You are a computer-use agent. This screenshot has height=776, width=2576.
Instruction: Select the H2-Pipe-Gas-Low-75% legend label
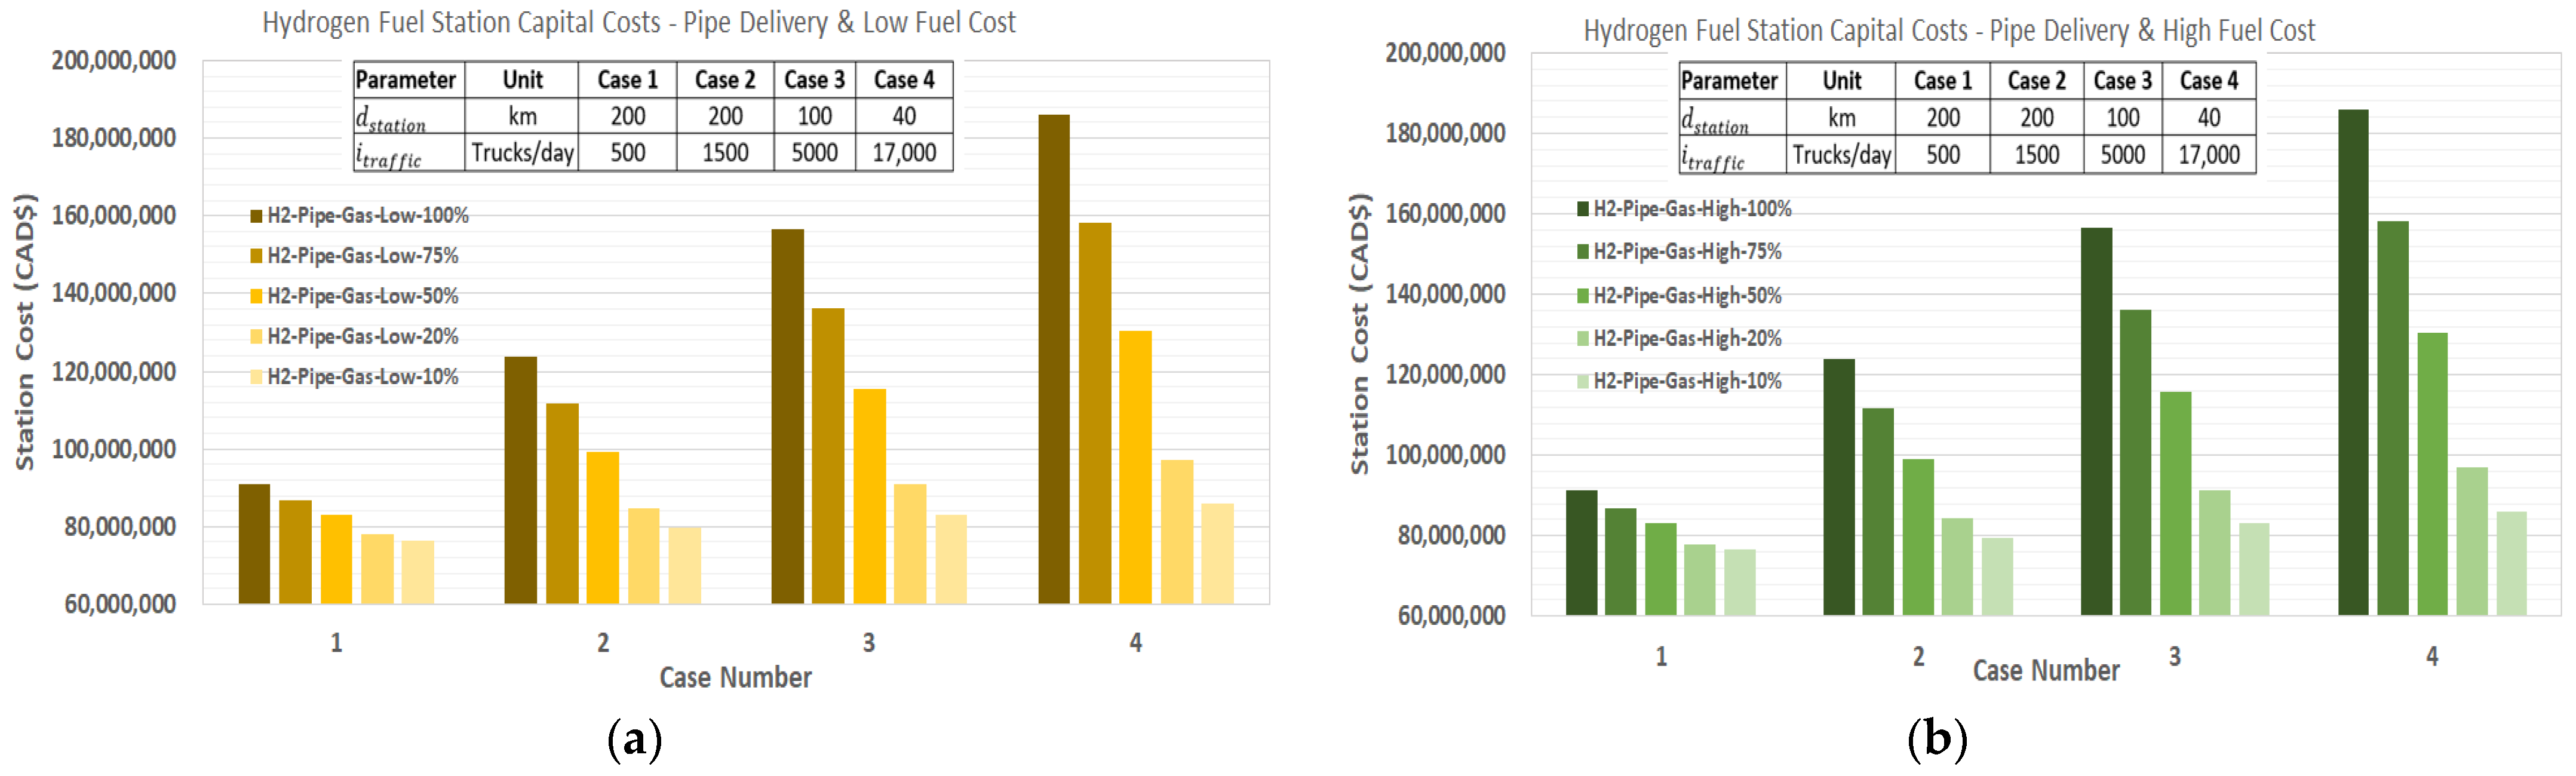pos(362,256)
